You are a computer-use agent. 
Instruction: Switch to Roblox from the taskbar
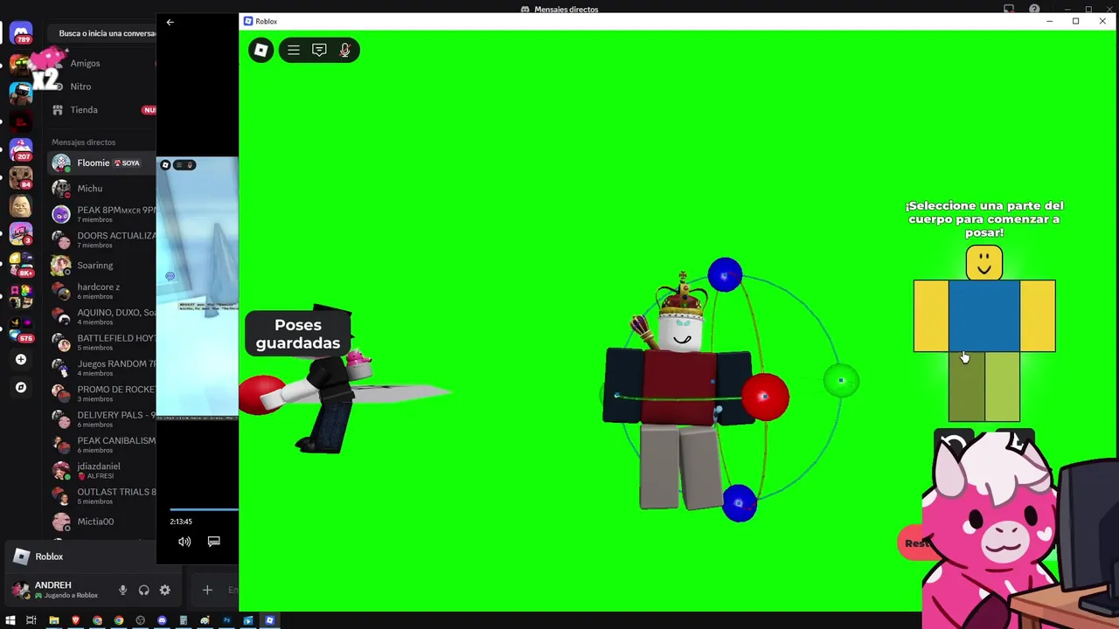269,620
